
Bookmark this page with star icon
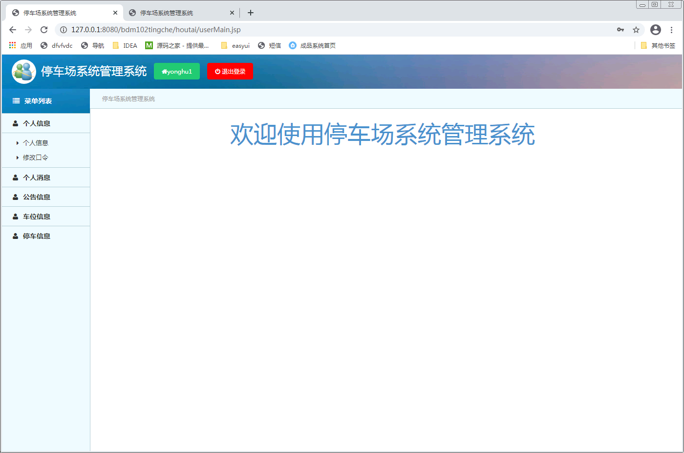636,30
